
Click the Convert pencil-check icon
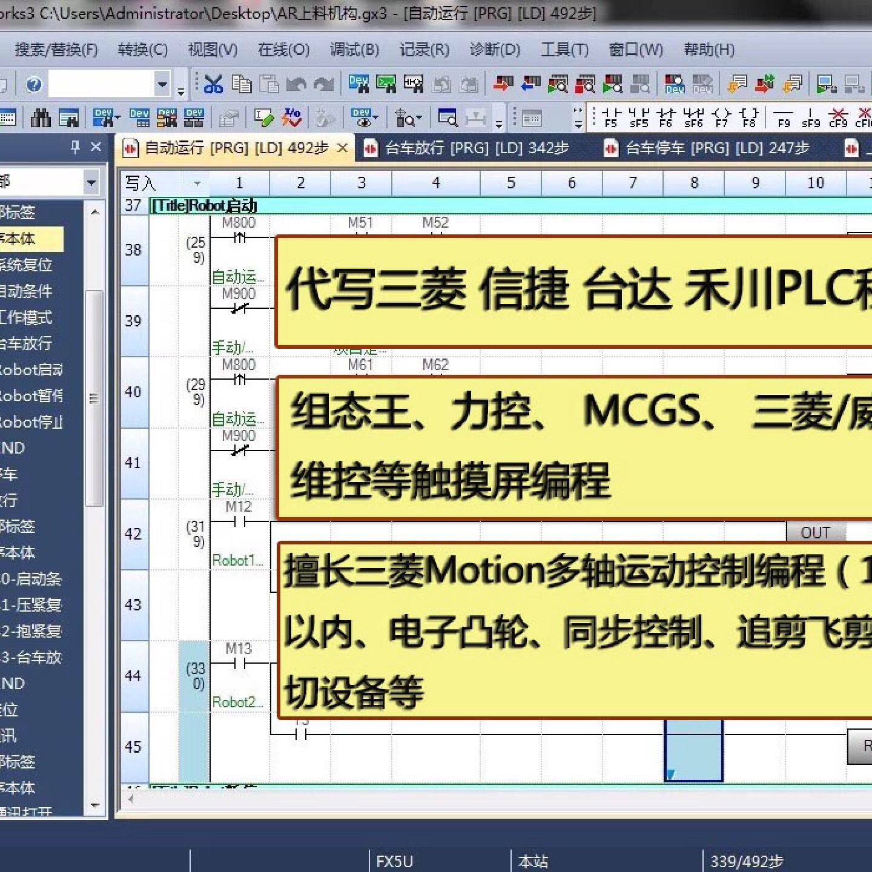point(263,117)
